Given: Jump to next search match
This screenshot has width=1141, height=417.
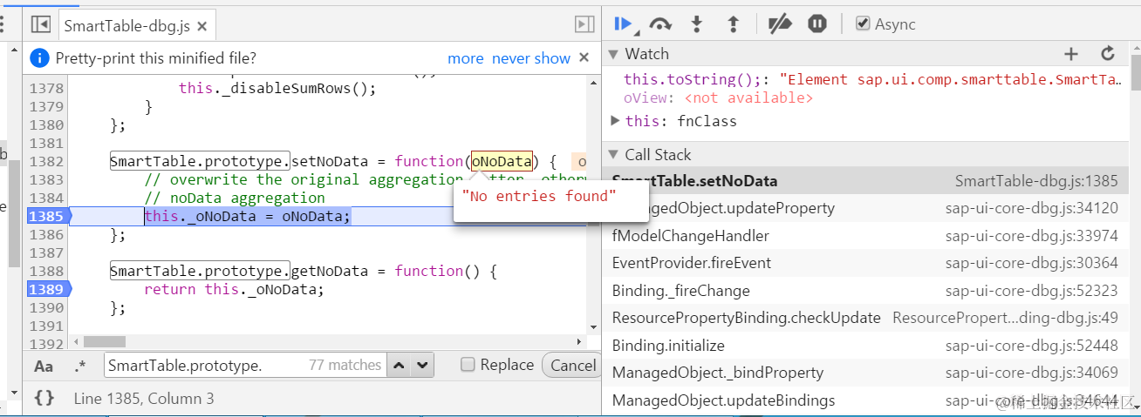Looking at the screenshot, I should coord(422,365).
